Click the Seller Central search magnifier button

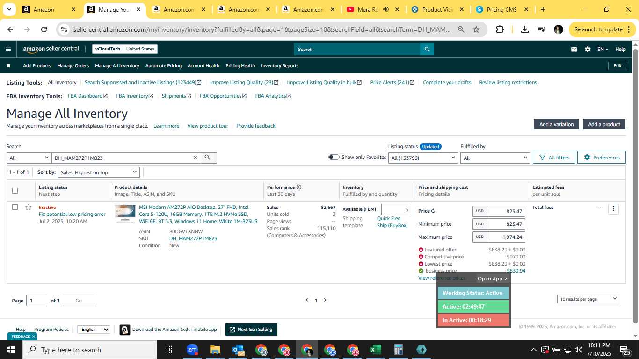427,49
